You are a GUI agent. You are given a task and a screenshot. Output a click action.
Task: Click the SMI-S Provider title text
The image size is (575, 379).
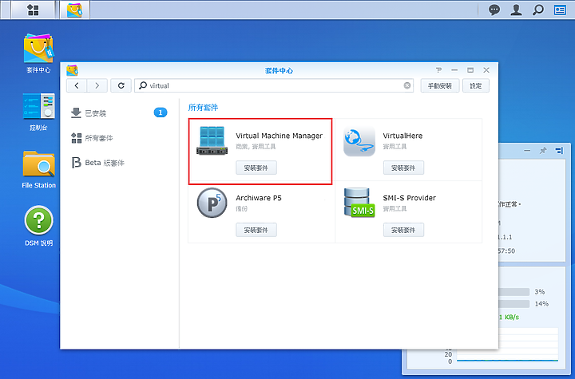coord(409,198)
